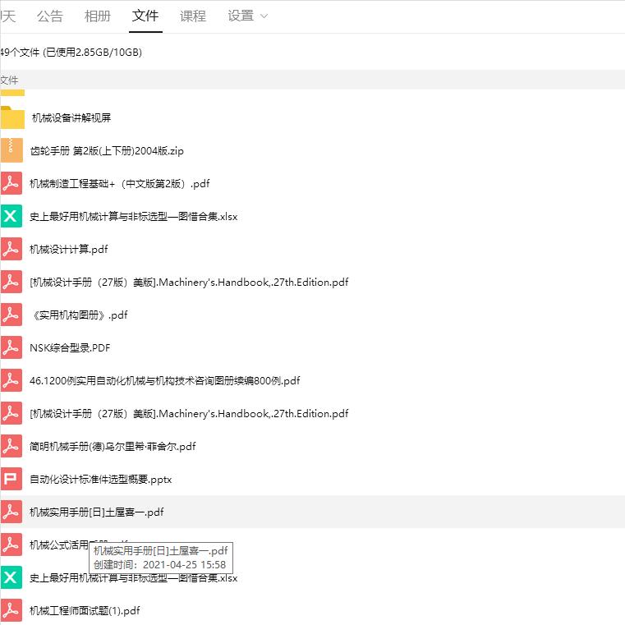Click PDF icon of 机械公式活用 file
This screenshot has height=625, width=625.
coord(11,545)
